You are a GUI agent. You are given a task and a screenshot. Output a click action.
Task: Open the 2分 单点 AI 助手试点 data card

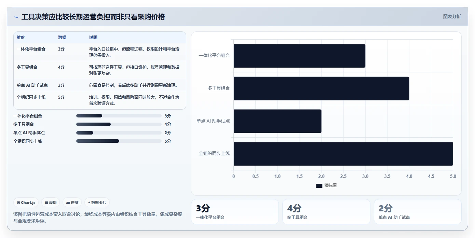418,212
